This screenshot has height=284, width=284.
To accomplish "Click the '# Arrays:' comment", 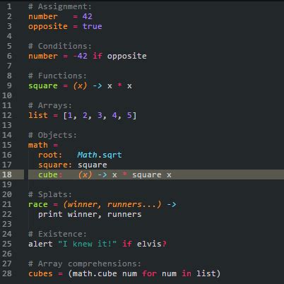I will point(50,105).
